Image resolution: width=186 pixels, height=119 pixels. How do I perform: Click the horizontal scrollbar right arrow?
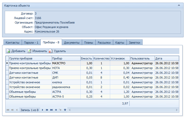coord(177,110)
